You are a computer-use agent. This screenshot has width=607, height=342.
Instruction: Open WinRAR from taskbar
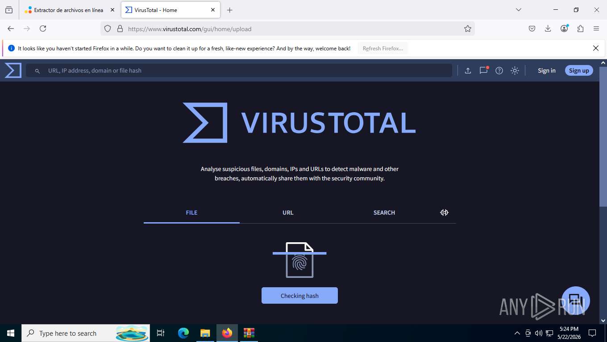coord(249,333)
